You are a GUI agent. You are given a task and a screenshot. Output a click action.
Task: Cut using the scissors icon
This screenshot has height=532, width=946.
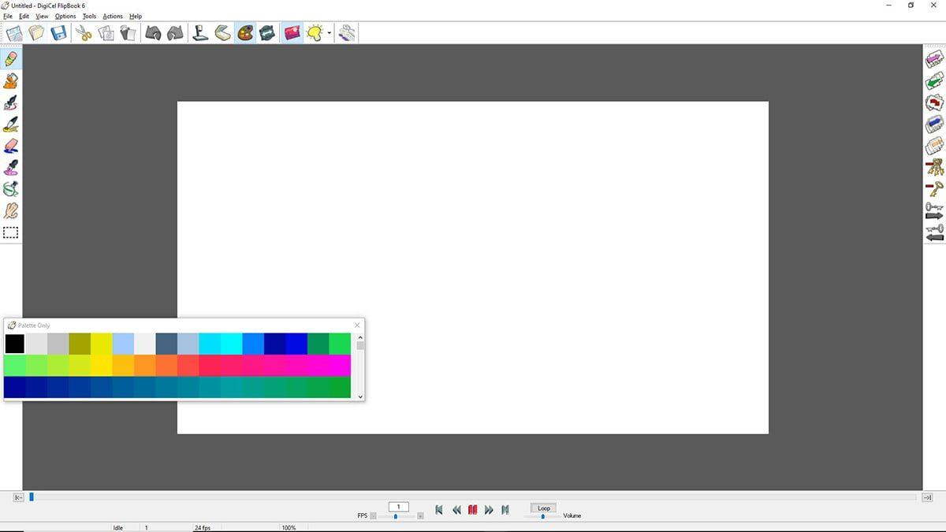click(84, 32)
